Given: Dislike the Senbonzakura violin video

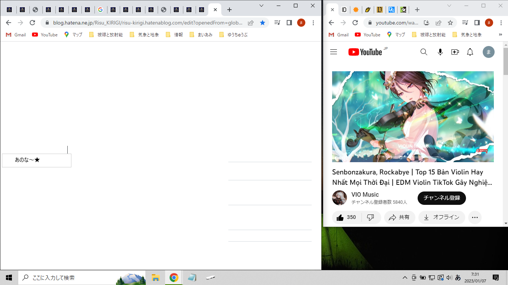Looking at the screenshot, I should coord(370,217).
